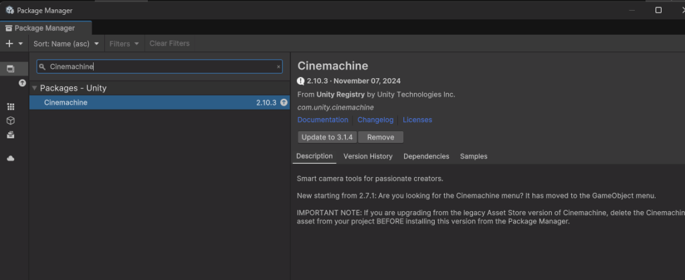Screen dimensions: 685x280
Task: Switch to the Dependencies tab
Action: click(x=426, y=156)
